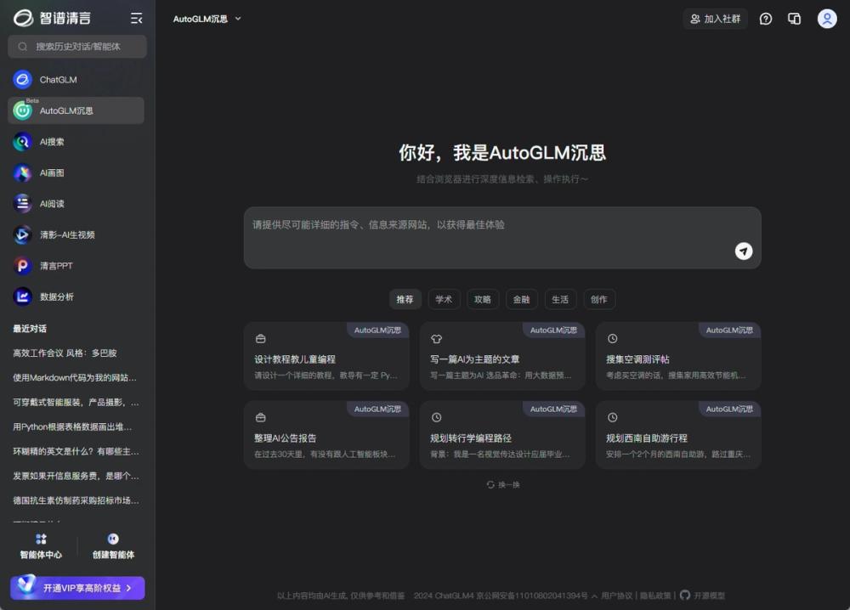Focus the 搜索历史对话/智能体 search field
This screenshot has width=850, height=610.
(x=77, y=47)
